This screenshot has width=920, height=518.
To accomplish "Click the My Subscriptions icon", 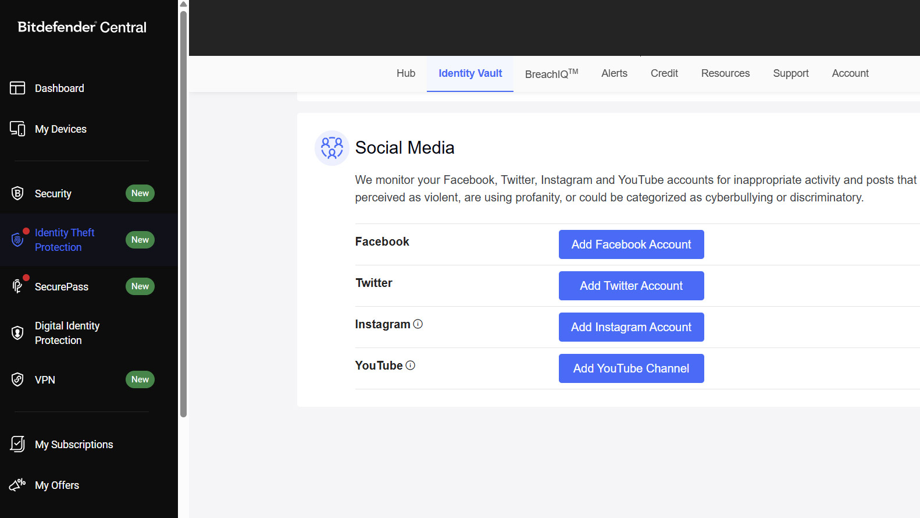I will coord(17,444).
